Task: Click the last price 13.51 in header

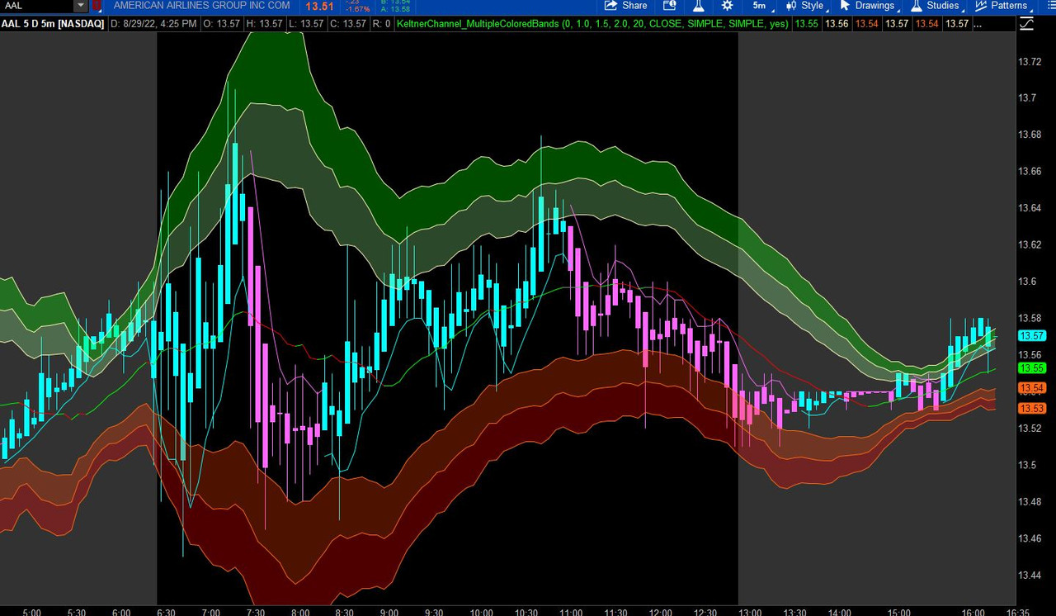Action: [x=320, y=6]
